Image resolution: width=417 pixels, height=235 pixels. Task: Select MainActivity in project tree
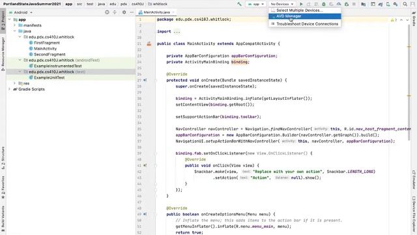pos(45,48)
